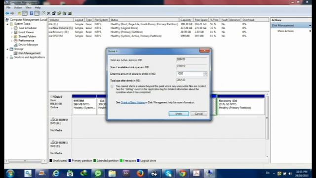
Task: Click the volume speaker tray icon
Action: 290,174
